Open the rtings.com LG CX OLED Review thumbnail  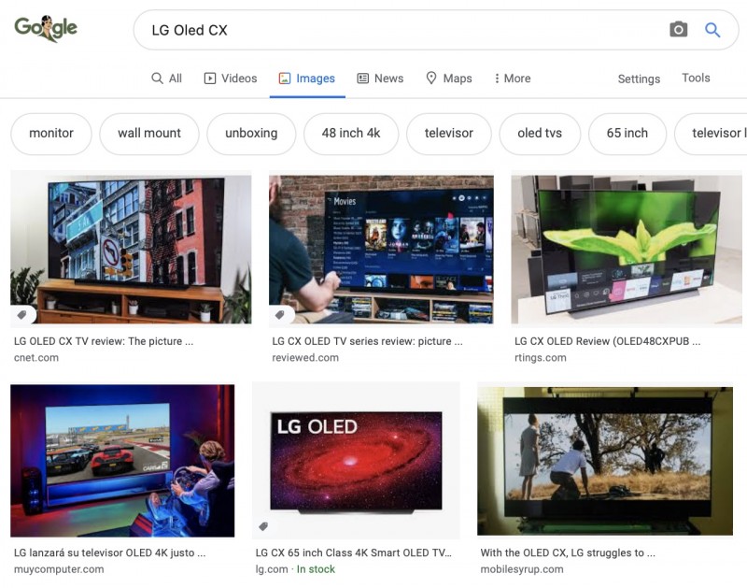pos(627,248)
